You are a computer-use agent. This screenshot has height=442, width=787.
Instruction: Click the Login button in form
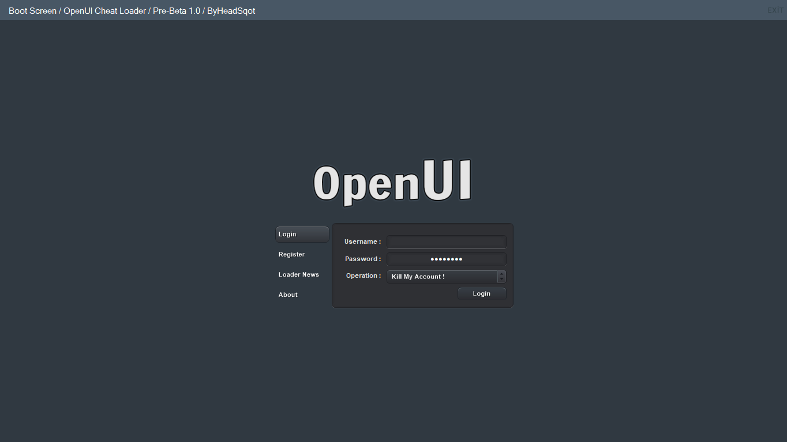[x=482, y=294]
